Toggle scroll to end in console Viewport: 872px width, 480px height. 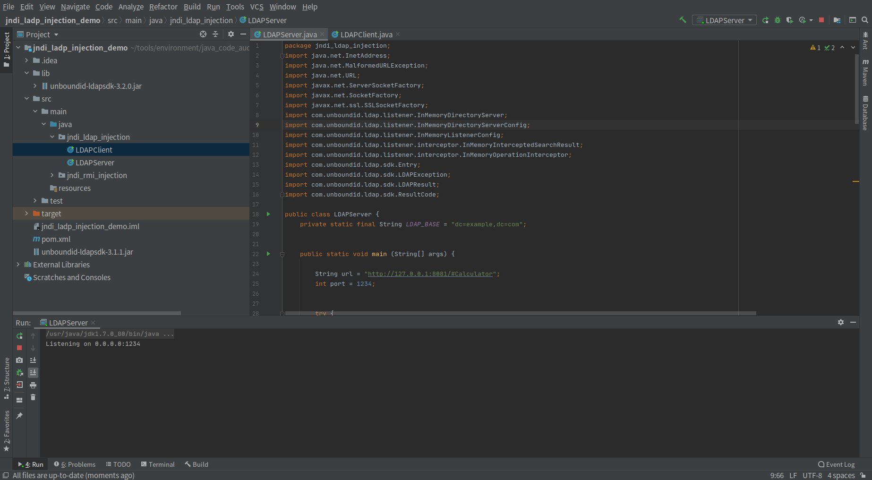(x=33, y=372)
